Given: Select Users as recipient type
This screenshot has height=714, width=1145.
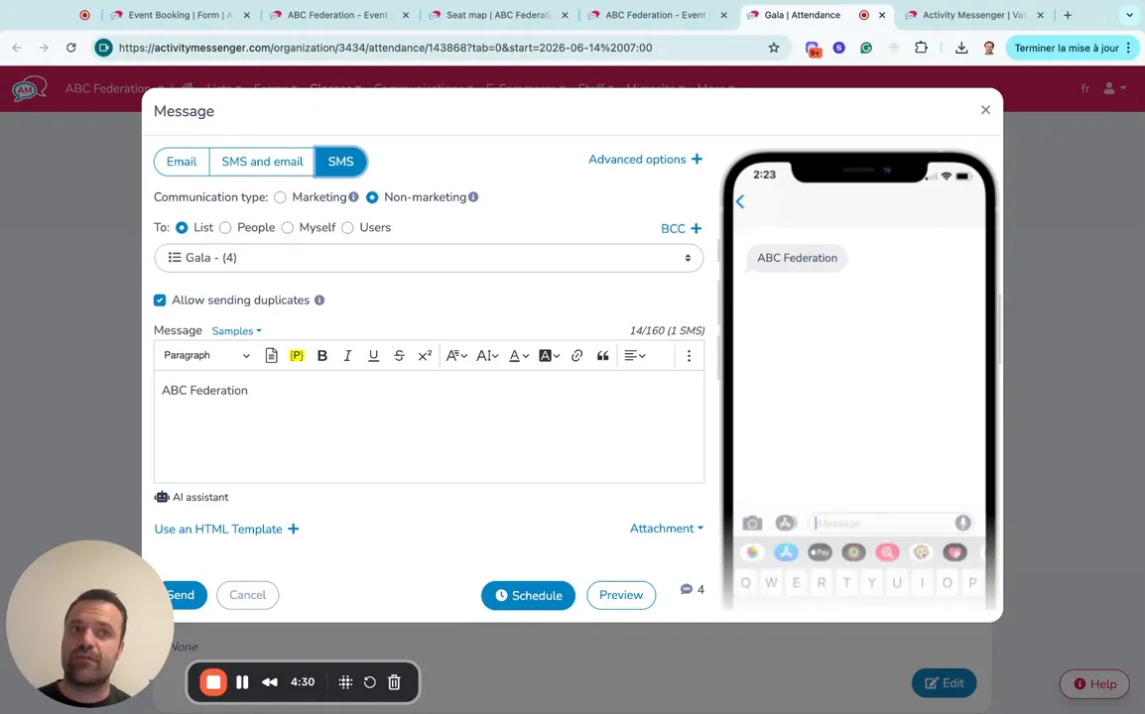Looking at the screenshot, I should point(347,228).
